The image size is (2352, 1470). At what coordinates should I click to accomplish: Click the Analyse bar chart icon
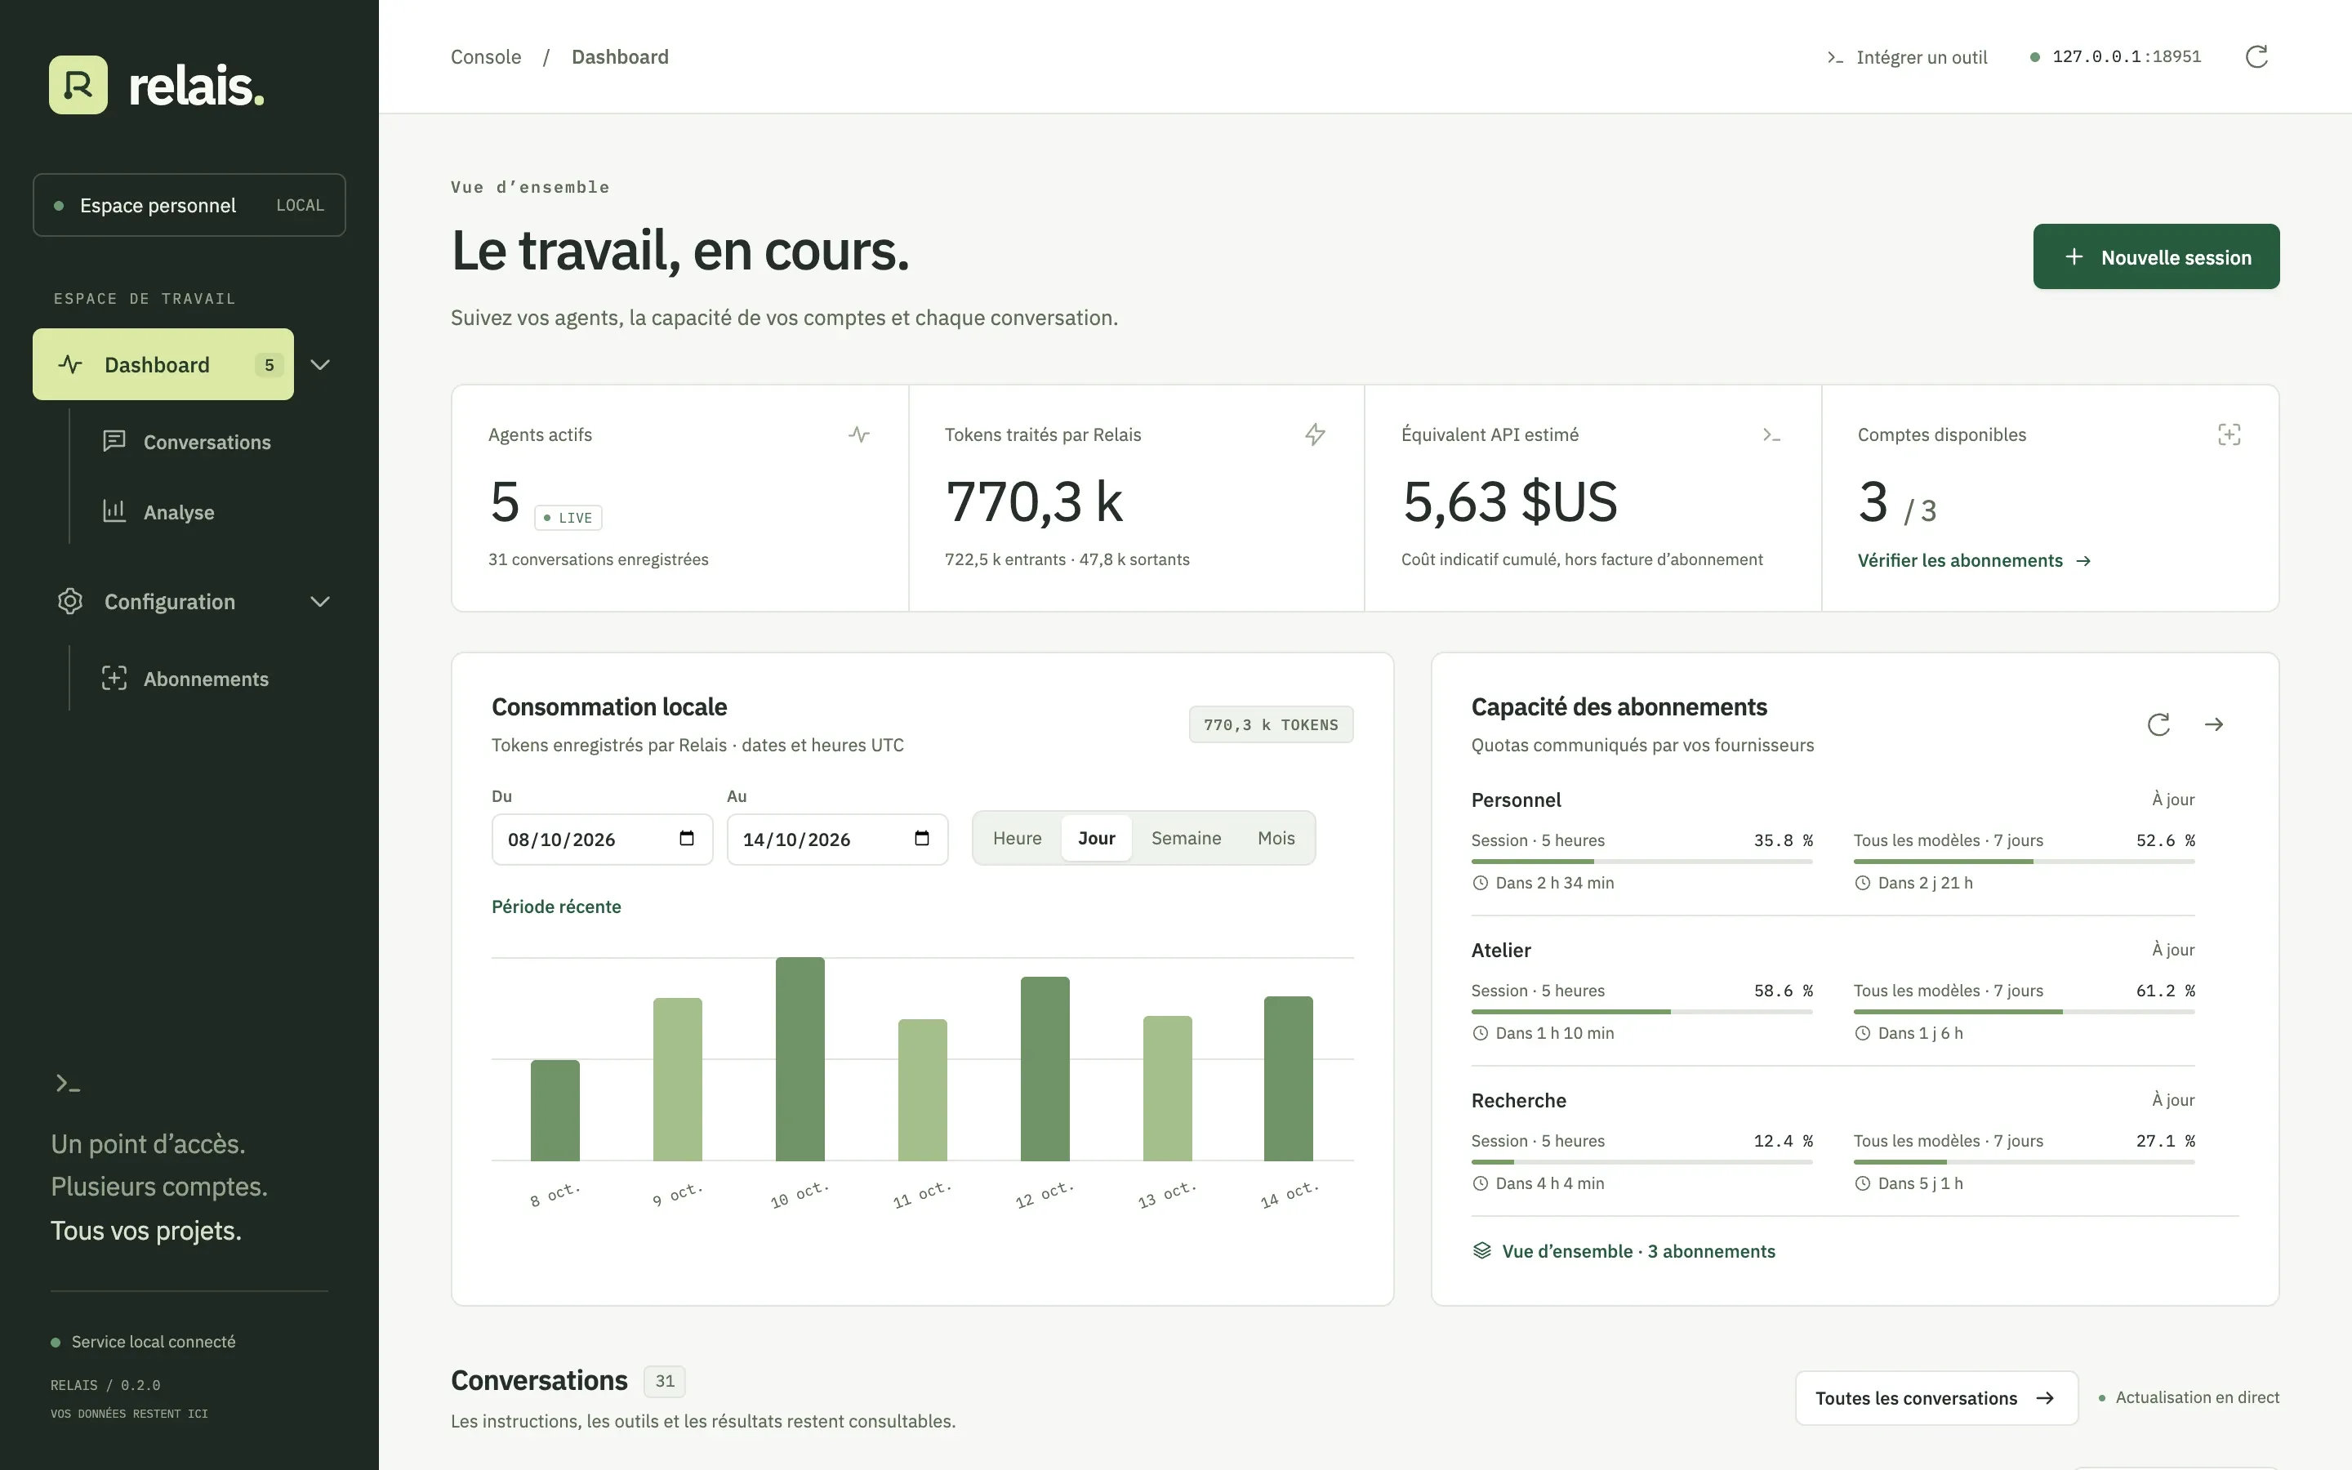click(x=114, y=511)
